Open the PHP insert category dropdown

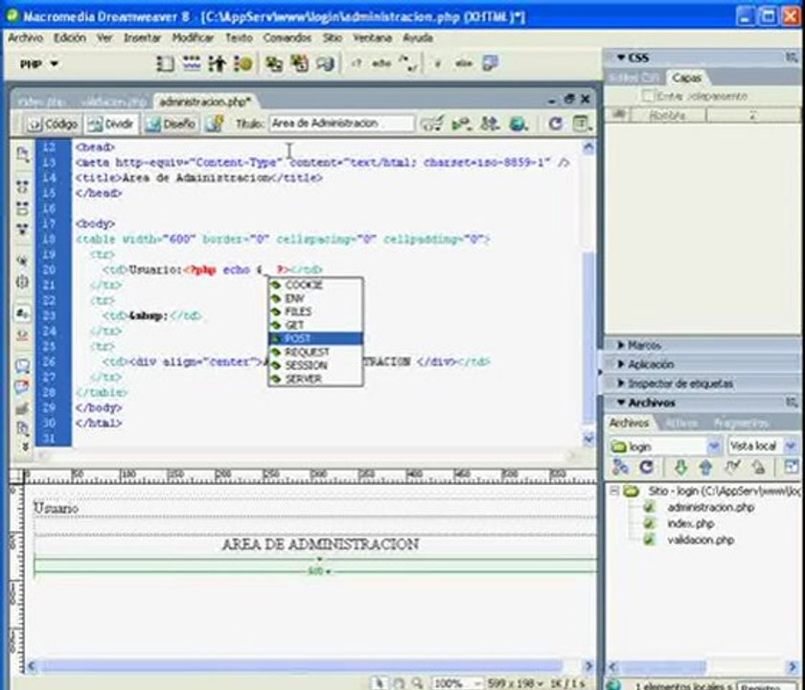(39, 64)
